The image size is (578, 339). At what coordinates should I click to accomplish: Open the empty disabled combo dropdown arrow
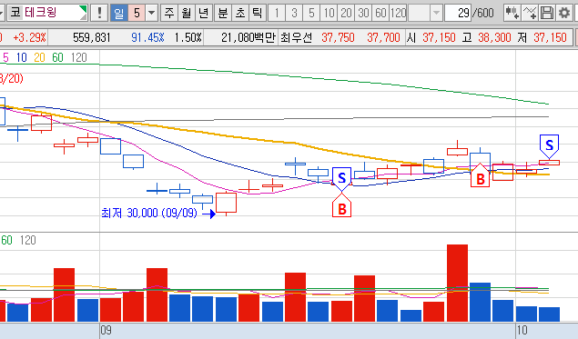pyautogui.click(x=436, y=14)
